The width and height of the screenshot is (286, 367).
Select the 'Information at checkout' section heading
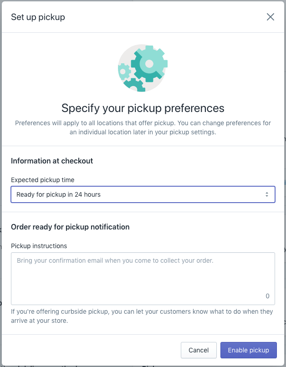[52, 161]
